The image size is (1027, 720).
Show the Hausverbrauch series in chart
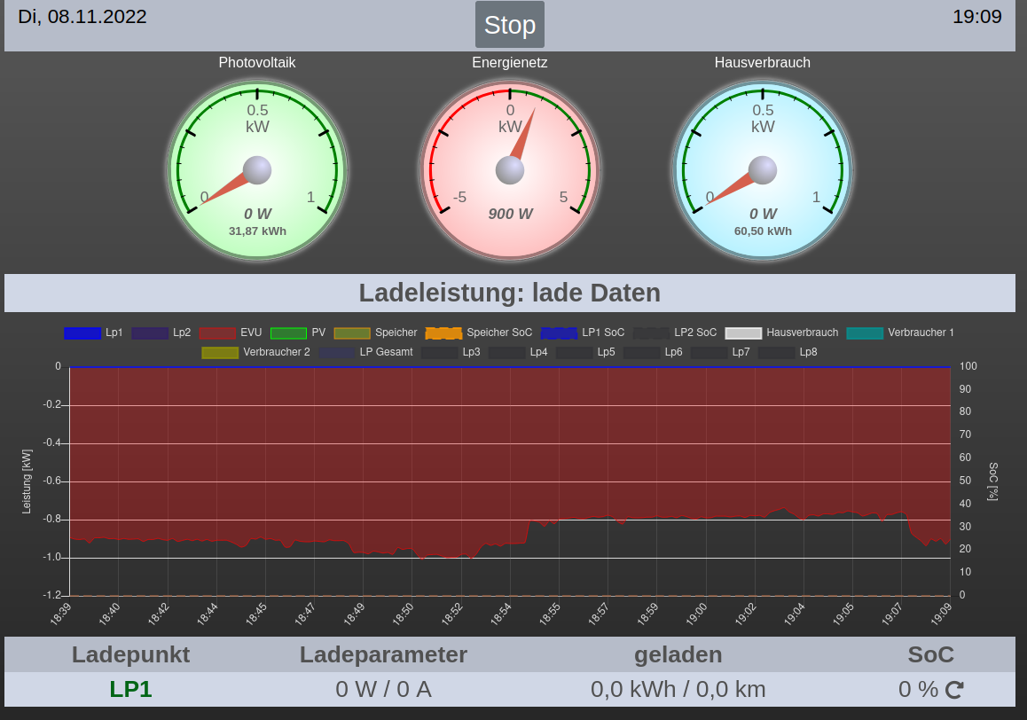781,333
